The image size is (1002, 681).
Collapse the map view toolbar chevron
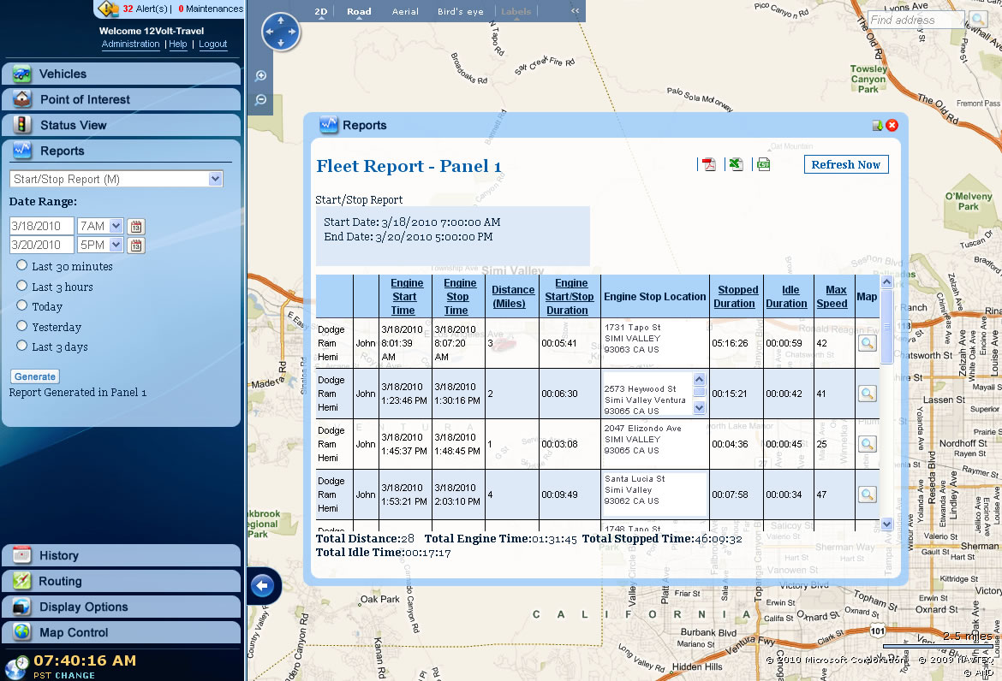point(576,11)
